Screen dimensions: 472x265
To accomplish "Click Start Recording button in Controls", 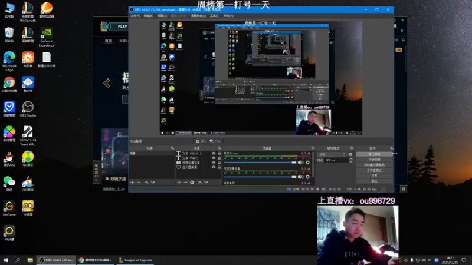I will coord(374,160).
